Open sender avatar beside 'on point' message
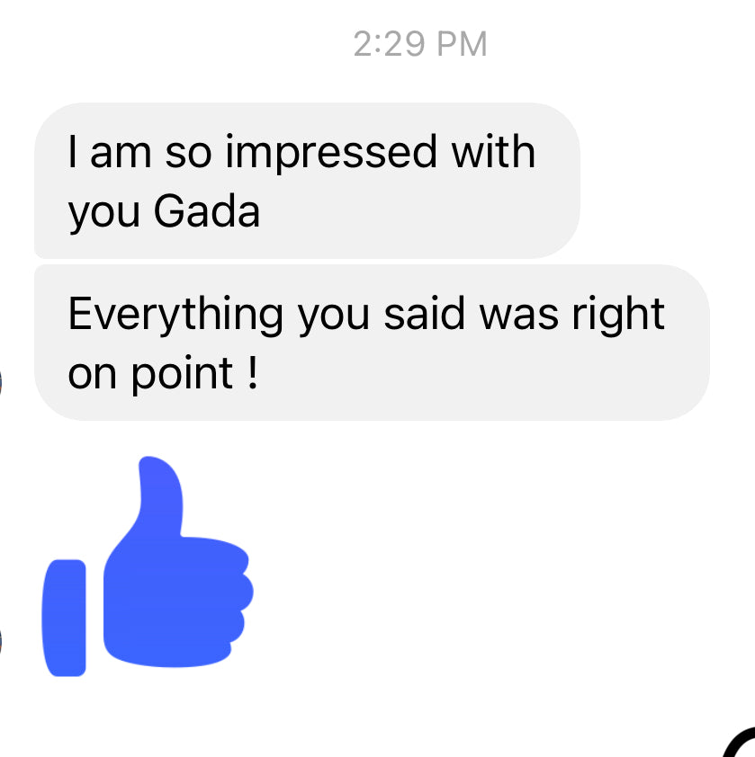This screenshot has height=757, width=755. click(1, 381)
